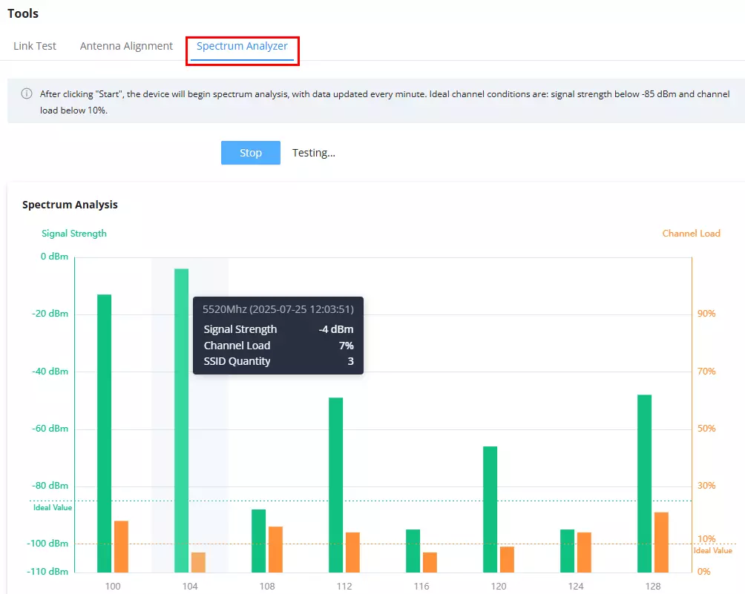Click the 0% channel load tick
Screen dimensions: 745x594
coord(703,572)
